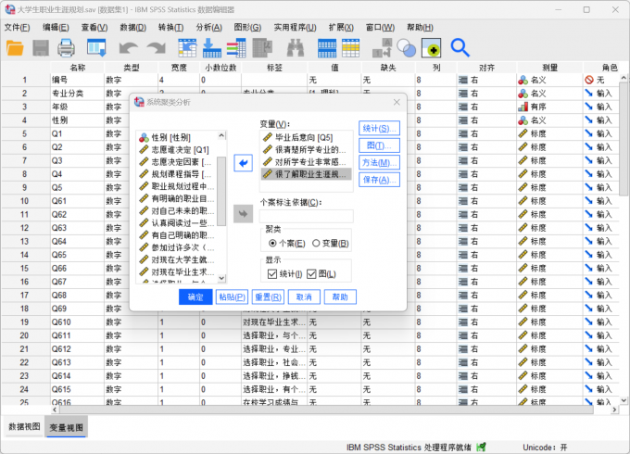Click the disabled gray arrow for case label
The width and height of the screenshot is (630, 454).
point(243,213)
